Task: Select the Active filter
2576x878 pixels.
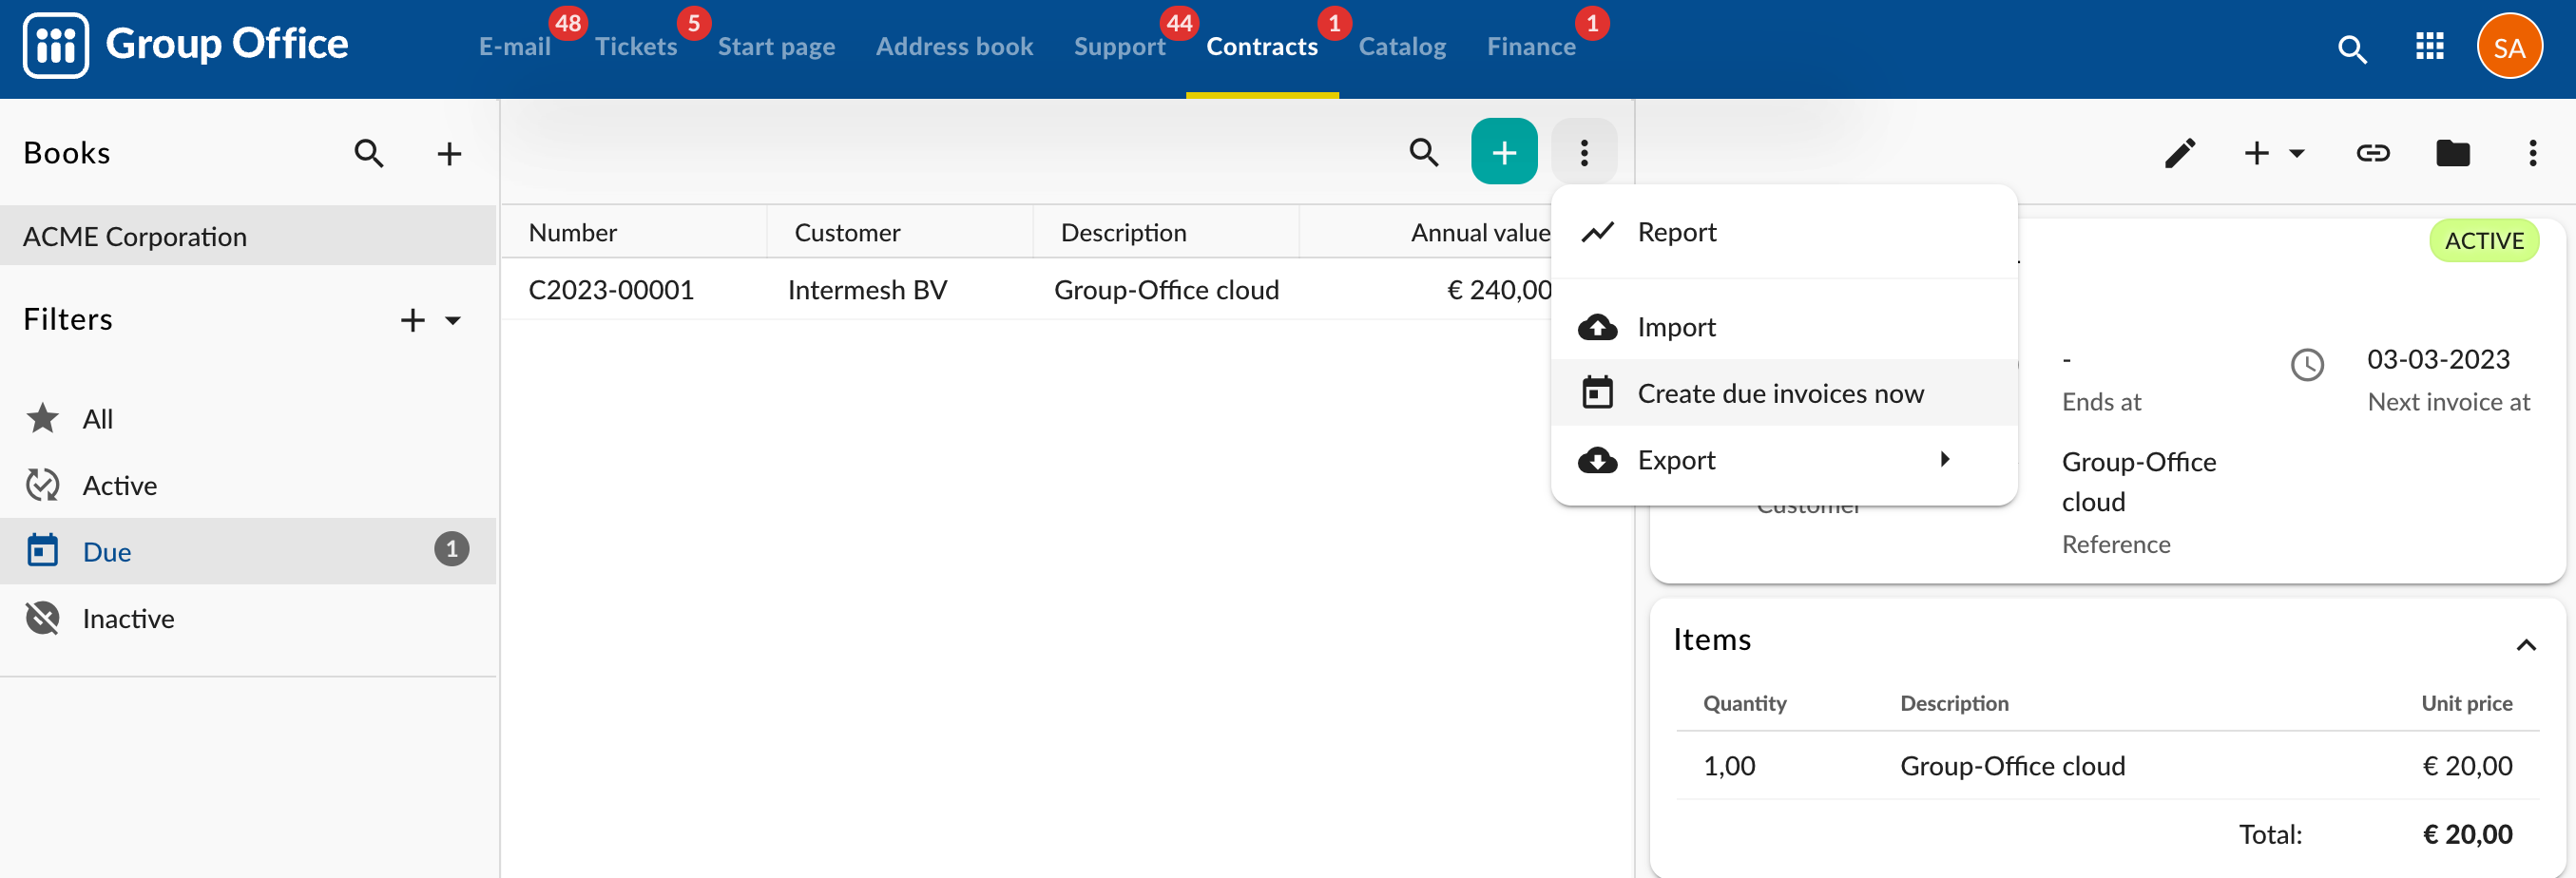Action: pyautogui.click(x=248, y=485)
